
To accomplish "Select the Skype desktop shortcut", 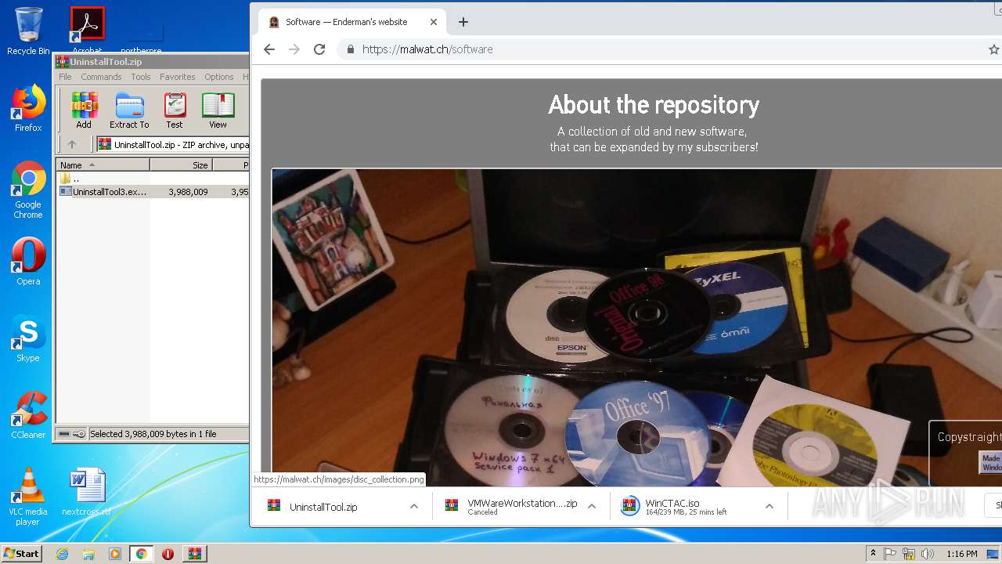I will coord(28,338).
